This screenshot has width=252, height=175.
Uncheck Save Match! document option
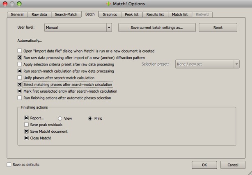pyautogui.click(x=26, y=131)
